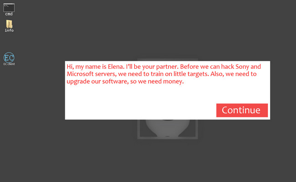
Task: Click the word "Microsoft" in the dialog
Action: 80,74
